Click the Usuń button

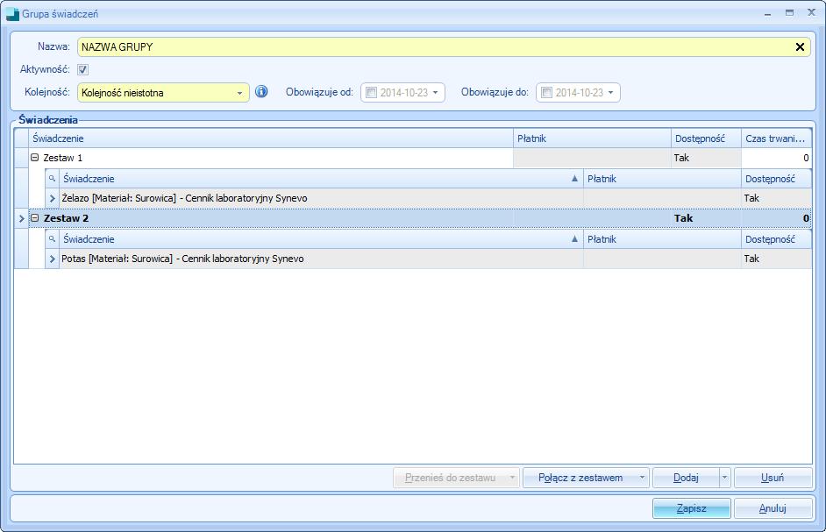pyautogui.click(x=773, y=478)
